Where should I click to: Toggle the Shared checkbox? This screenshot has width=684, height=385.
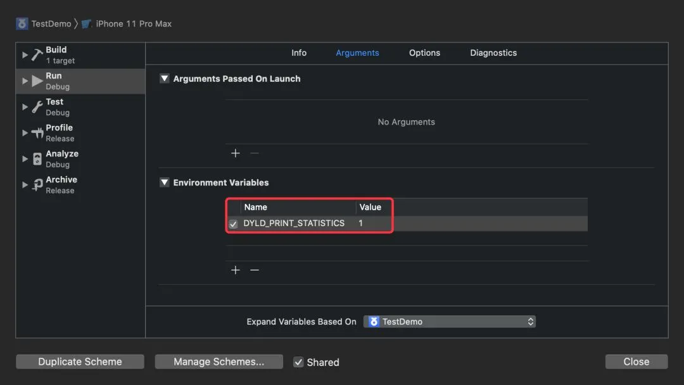click(x=298, y=362)
